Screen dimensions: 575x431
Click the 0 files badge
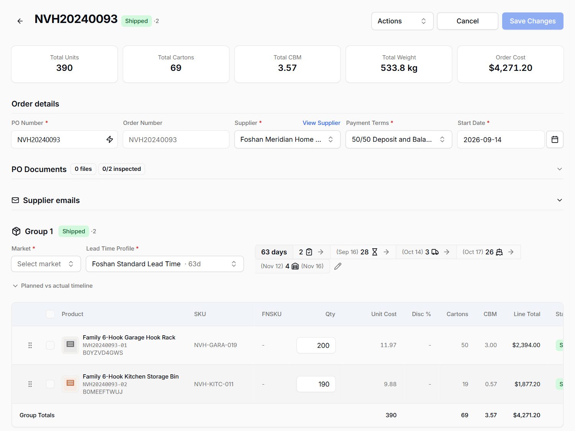pos(83,169)
